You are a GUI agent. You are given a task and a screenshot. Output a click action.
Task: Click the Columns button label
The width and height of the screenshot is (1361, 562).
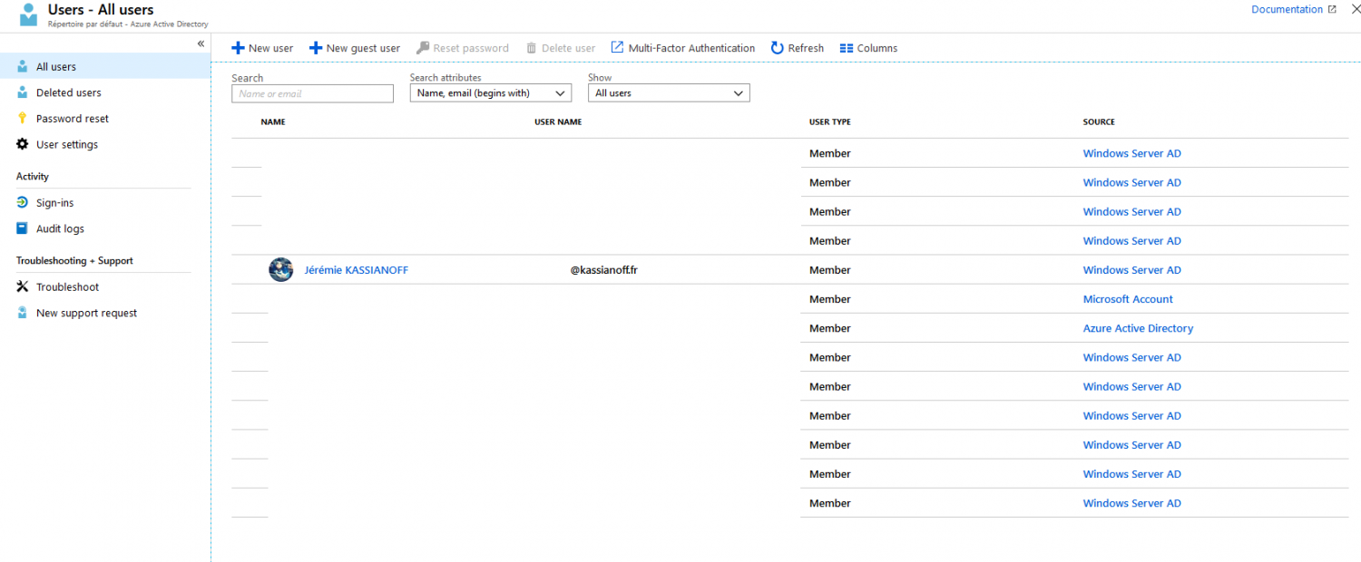877,48
